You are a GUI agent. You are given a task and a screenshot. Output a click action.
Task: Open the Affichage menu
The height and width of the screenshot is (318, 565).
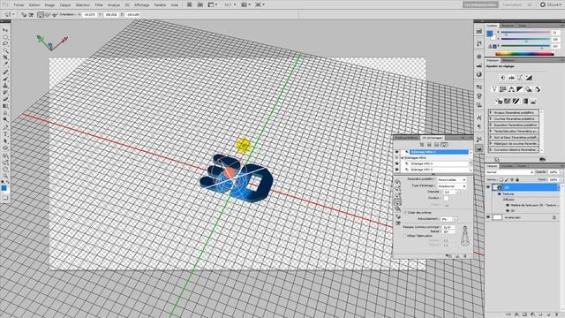pyautogui.click(x=141, y=5)
